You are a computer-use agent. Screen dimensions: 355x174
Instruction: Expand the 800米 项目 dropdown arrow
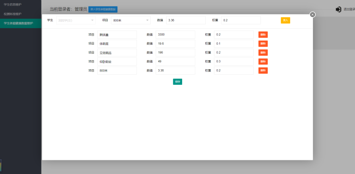point(147,20)
